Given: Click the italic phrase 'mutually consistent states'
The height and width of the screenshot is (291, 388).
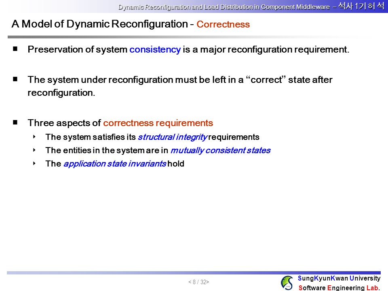Looking at the screenshot, I should [x=221, y=150].
